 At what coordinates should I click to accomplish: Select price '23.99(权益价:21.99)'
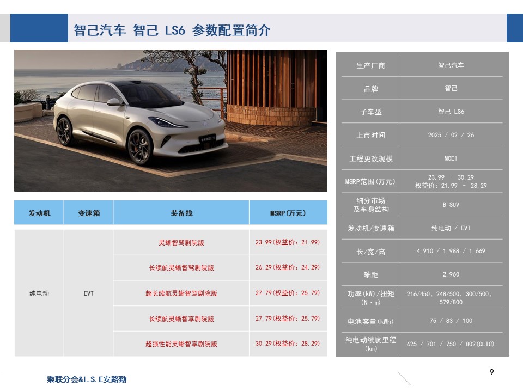(x=288, y=242)
